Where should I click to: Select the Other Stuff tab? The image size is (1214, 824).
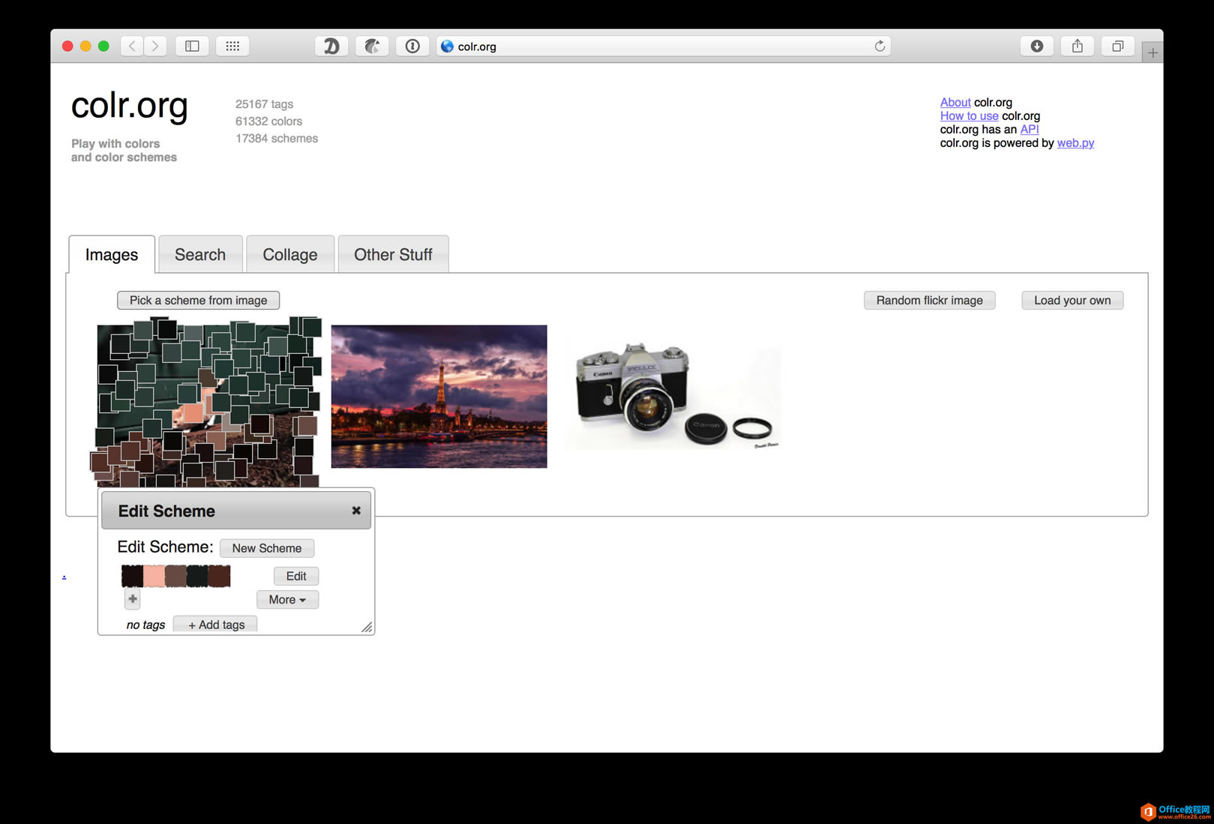(393, 255)
